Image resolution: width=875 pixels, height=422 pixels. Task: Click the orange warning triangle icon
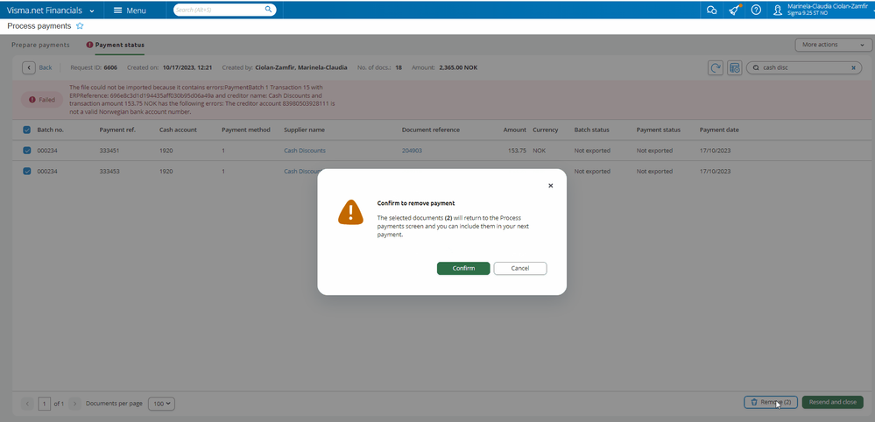click(x=350, y=213)
